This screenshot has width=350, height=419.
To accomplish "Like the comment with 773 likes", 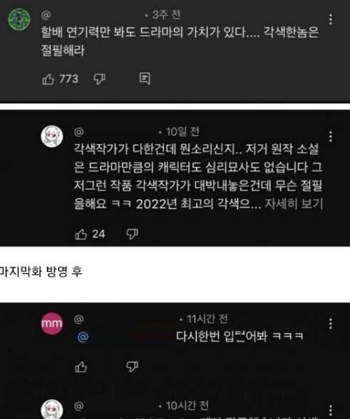I will [x=48, y=79].
